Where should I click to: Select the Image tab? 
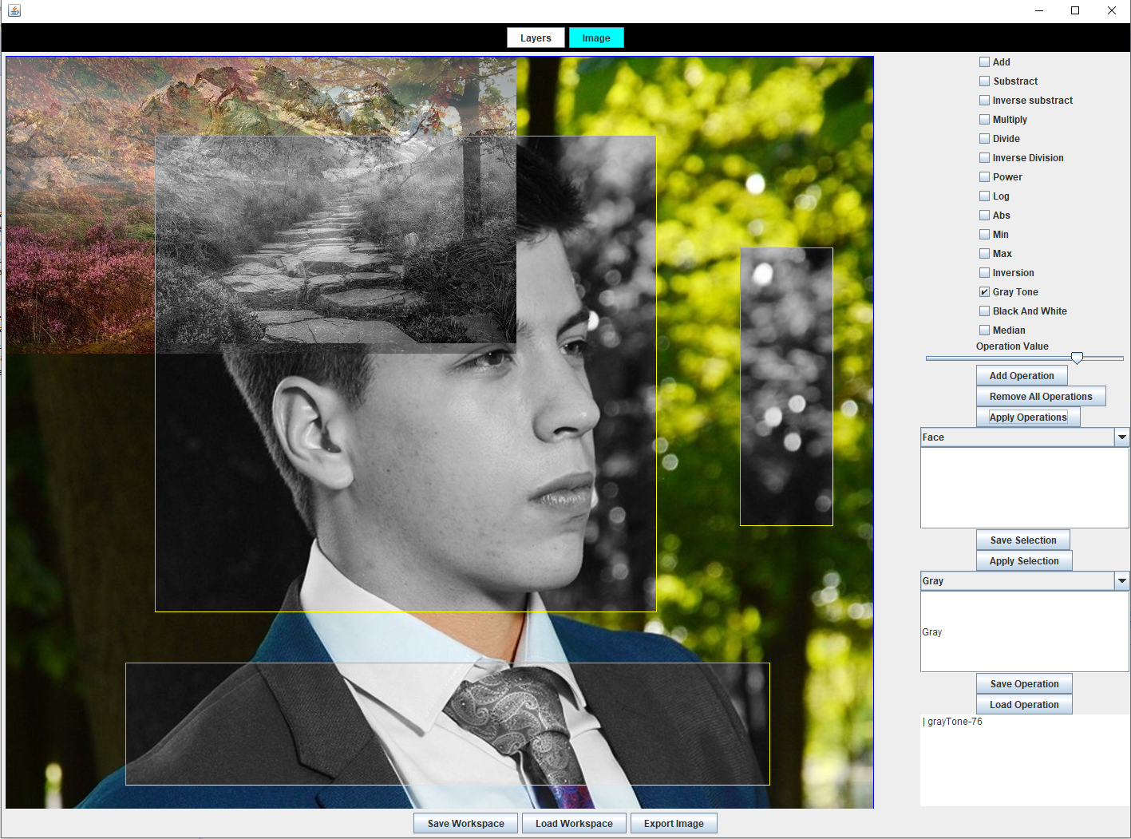596,38
